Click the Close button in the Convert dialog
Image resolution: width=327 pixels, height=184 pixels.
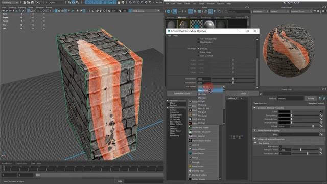pos(243,94)
